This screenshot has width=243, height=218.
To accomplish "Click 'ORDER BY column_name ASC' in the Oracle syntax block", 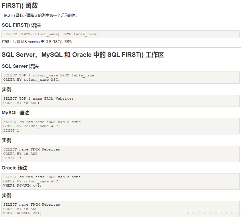I will [31, 181].
